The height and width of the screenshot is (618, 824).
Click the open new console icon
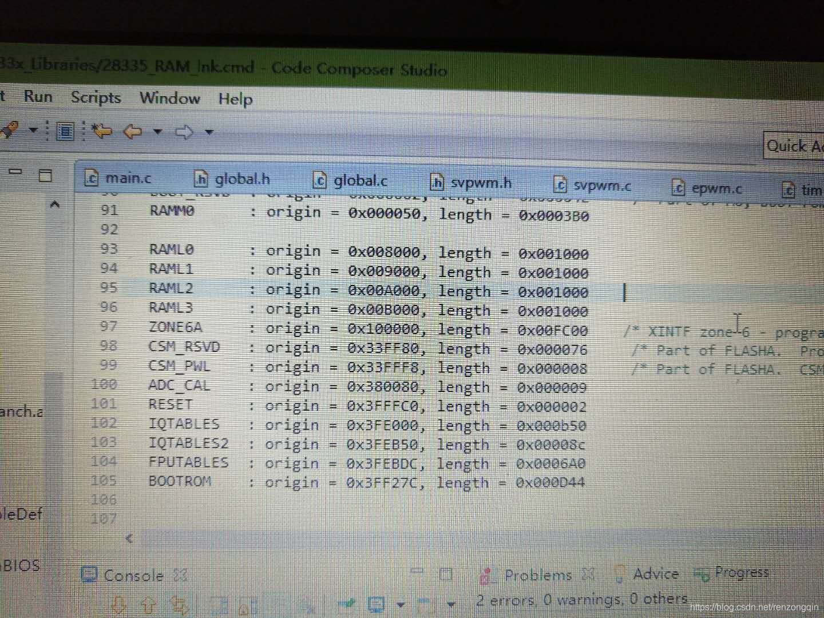[425, 604]
